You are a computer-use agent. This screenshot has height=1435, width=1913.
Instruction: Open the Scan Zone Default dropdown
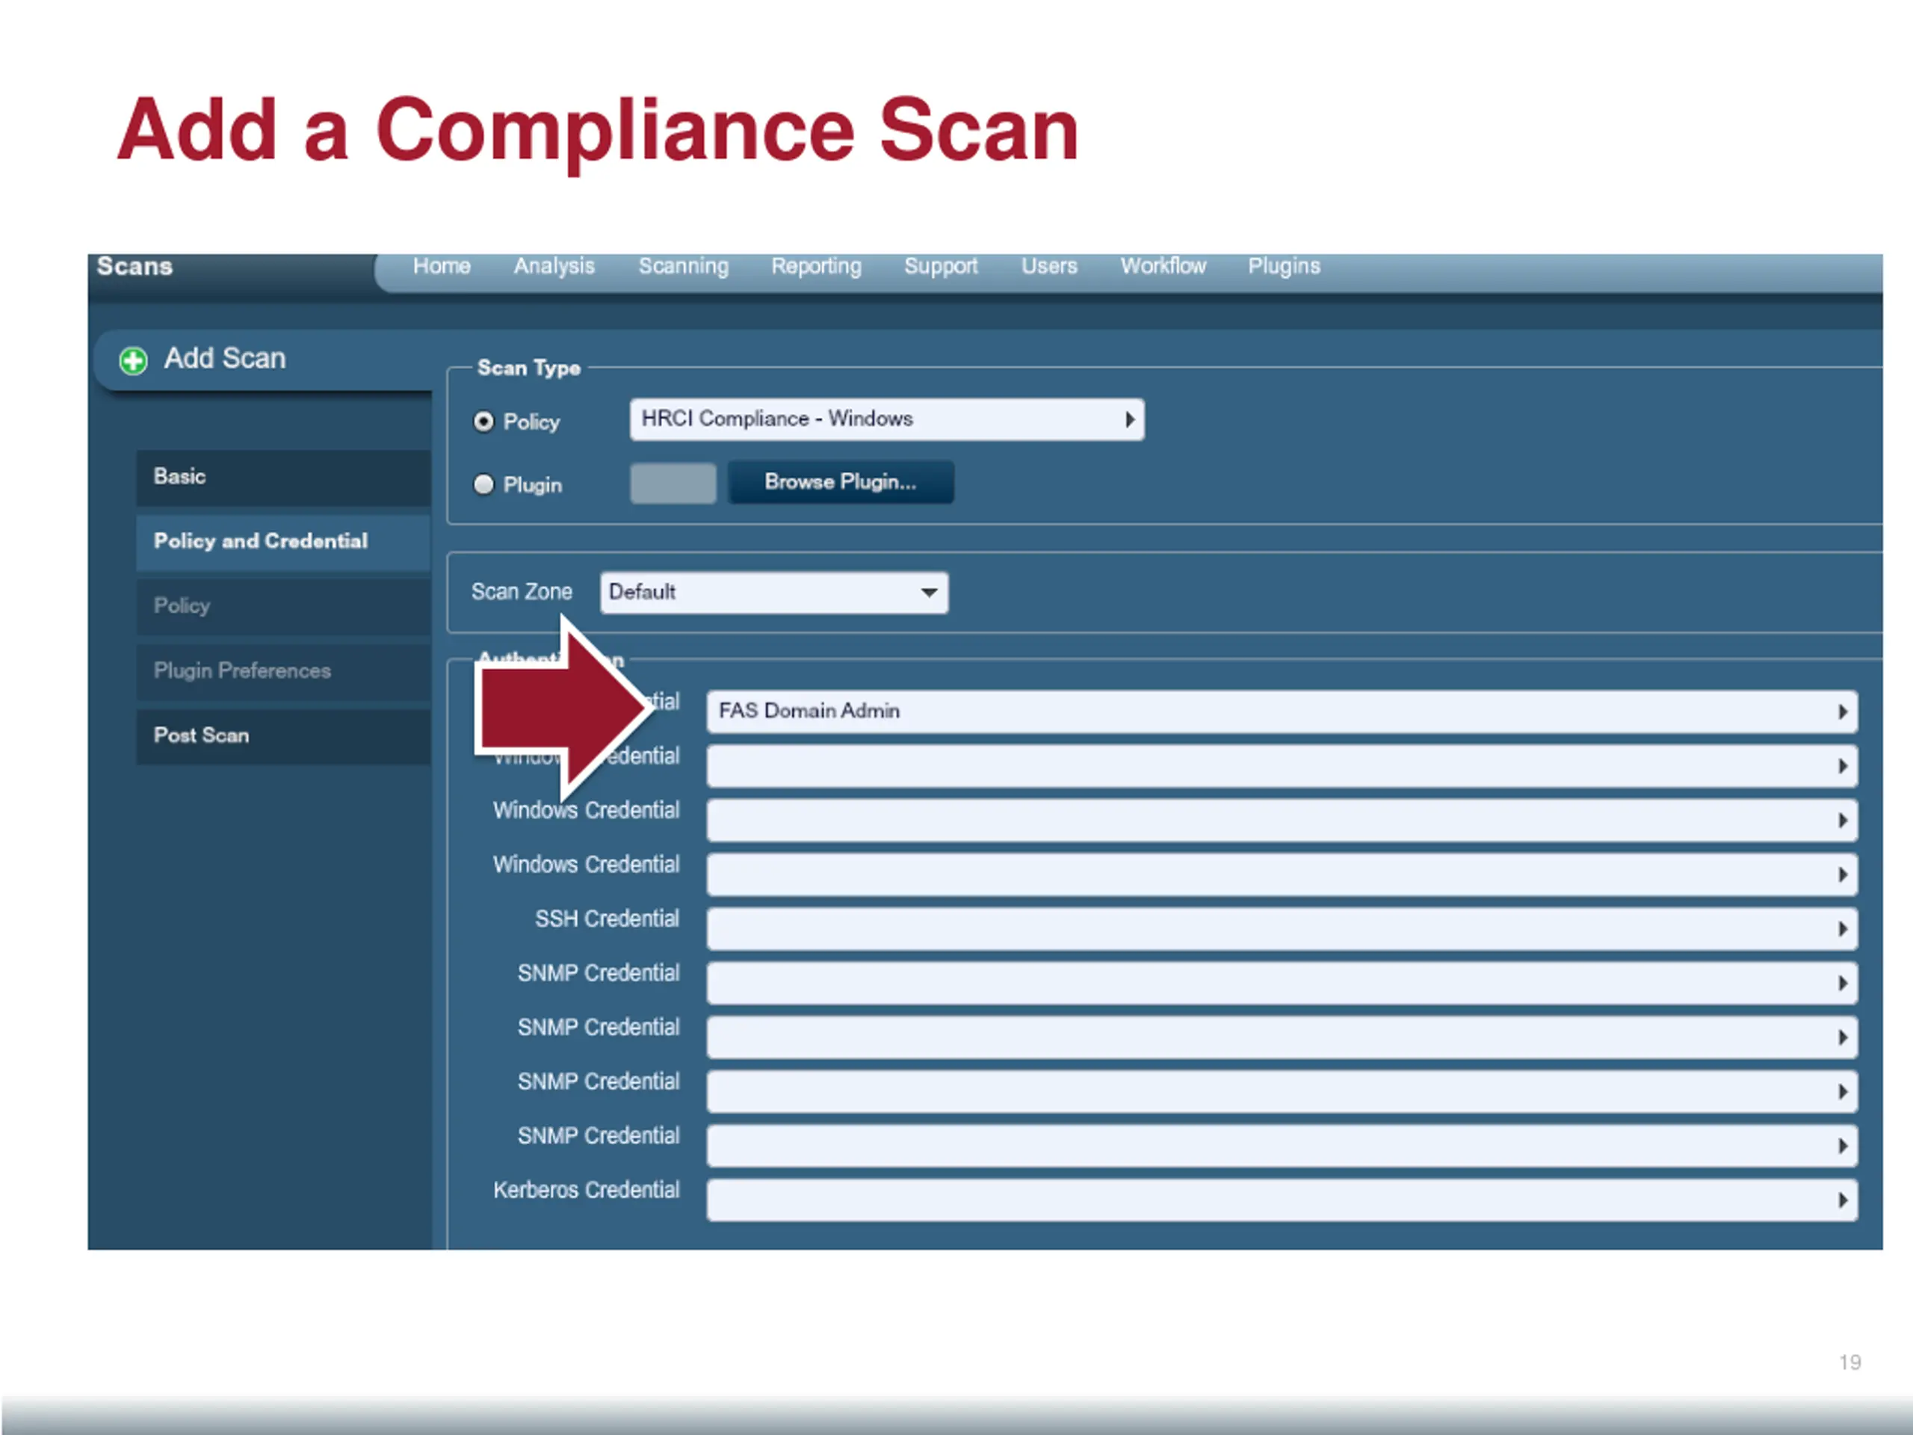(774, 593)
